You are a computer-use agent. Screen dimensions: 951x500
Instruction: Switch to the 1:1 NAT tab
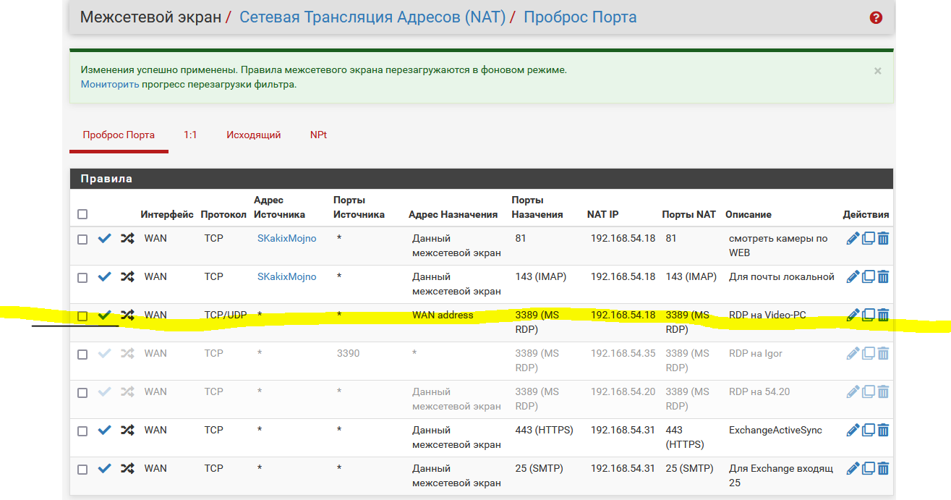(190, 135)
